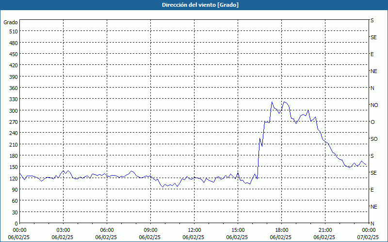Screen dimensions: 388x242
Task: Click the '00:00' label above date 07/02/25
Action: tap(369, 230)
